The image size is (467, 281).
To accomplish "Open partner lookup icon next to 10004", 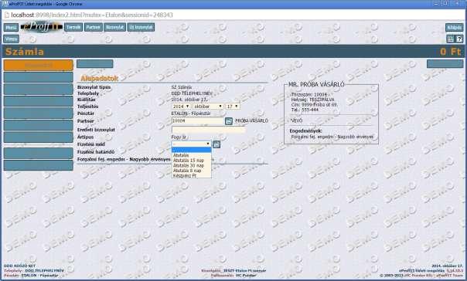I will [x=229, y=121].
